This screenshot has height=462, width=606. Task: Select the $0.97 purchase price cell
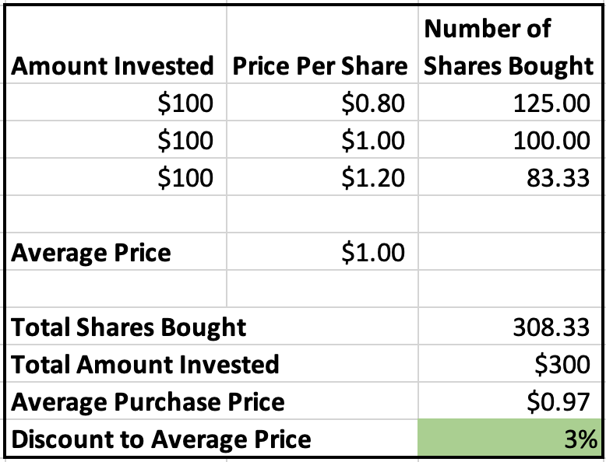pos(509,401)
